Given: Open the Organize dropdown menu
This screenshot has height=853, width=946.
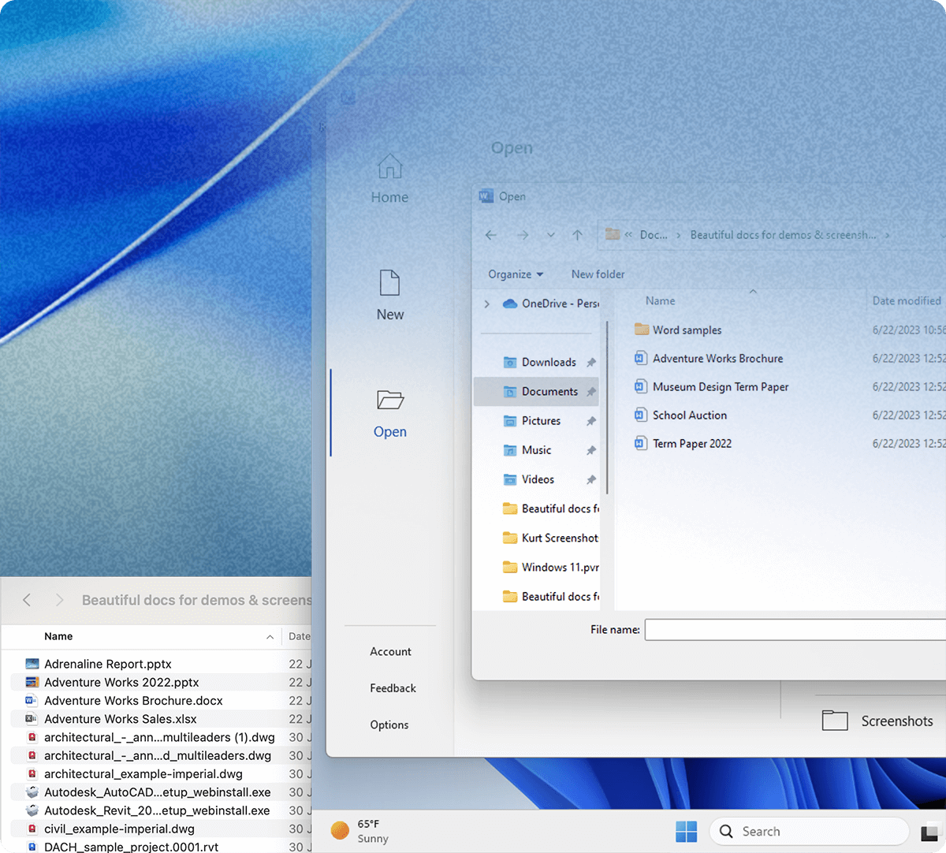Looking at the screenshot, I should click(516, 274).
